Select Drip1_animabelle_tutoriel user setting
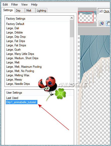Image resolution: width=111 pixels, height=146 pixels. (21, 102)
